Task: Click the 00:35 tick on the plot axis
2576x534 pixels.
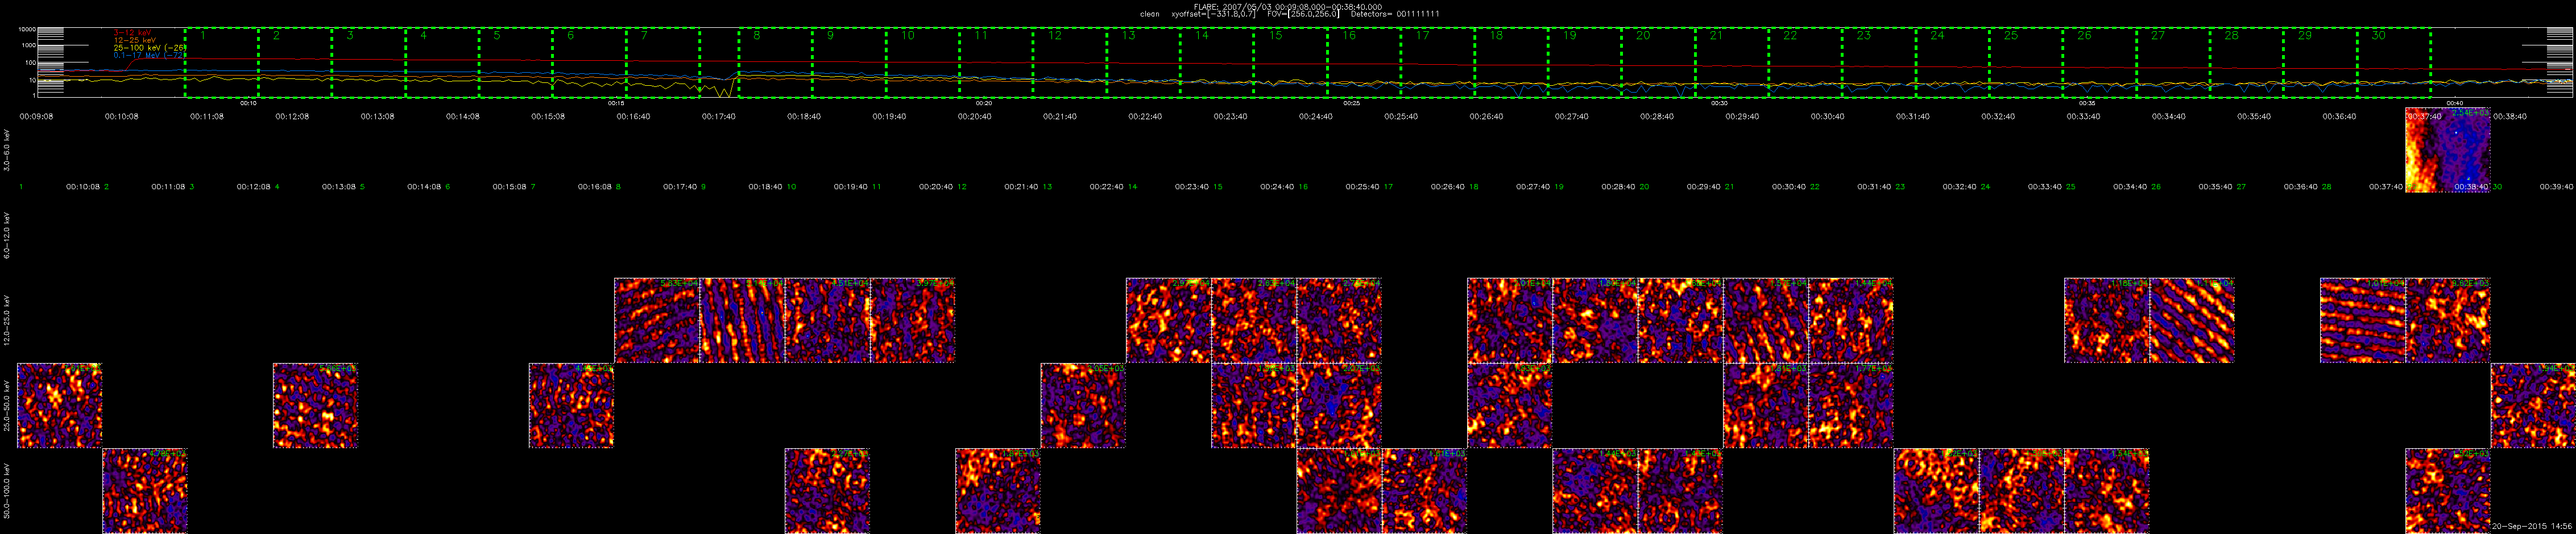Action: pos(2087,103)
